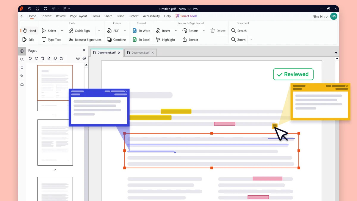Image resolution: width=357 pixels, height=201 pixels.
Task: Click Delete pages button
Action: point(218,31)
